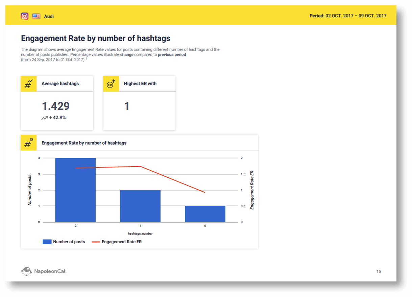Click the page number 15
The height and width of the screenshot is (297, 412).
(x=379, y=272)
